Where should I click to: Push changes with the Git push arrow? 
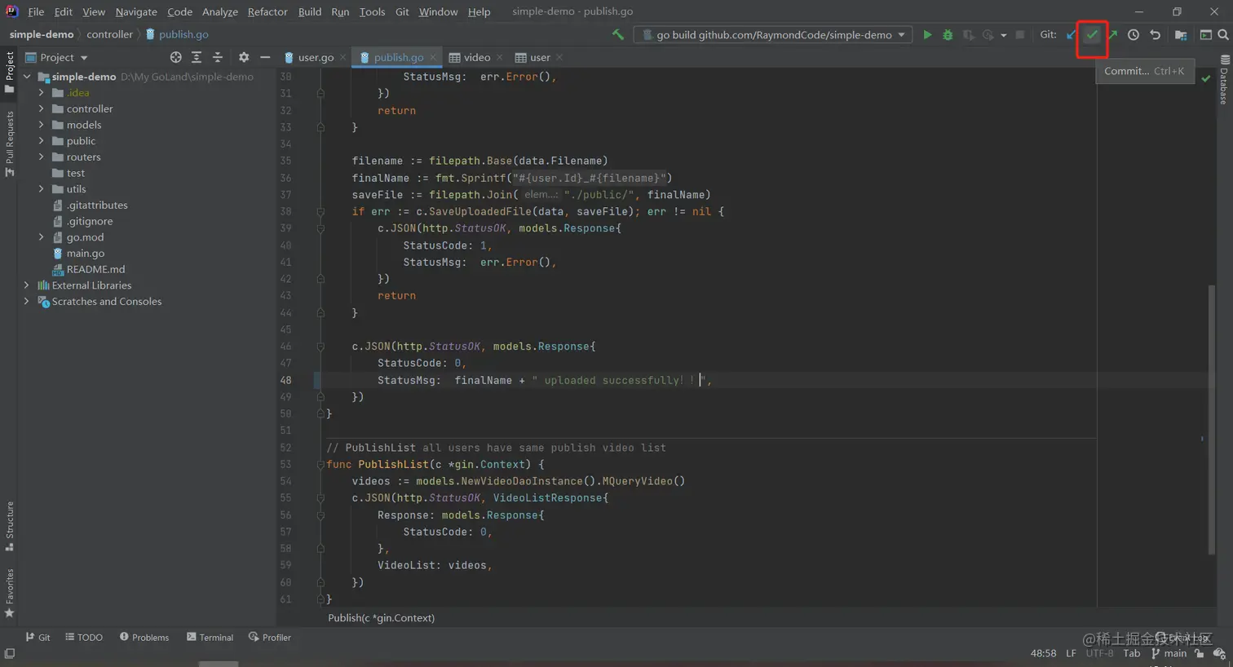[x=1112, y=35]
